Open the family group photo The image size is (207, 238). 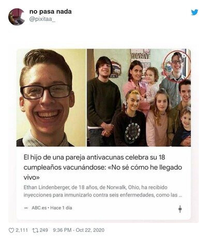click(139, 98)
